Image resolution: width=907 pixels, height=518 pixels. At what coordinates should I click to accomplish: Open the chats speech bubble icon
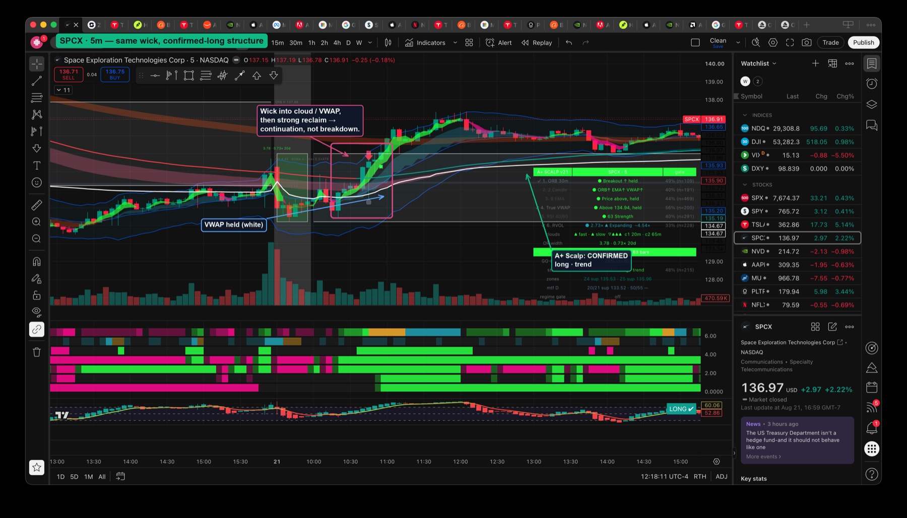872,125
